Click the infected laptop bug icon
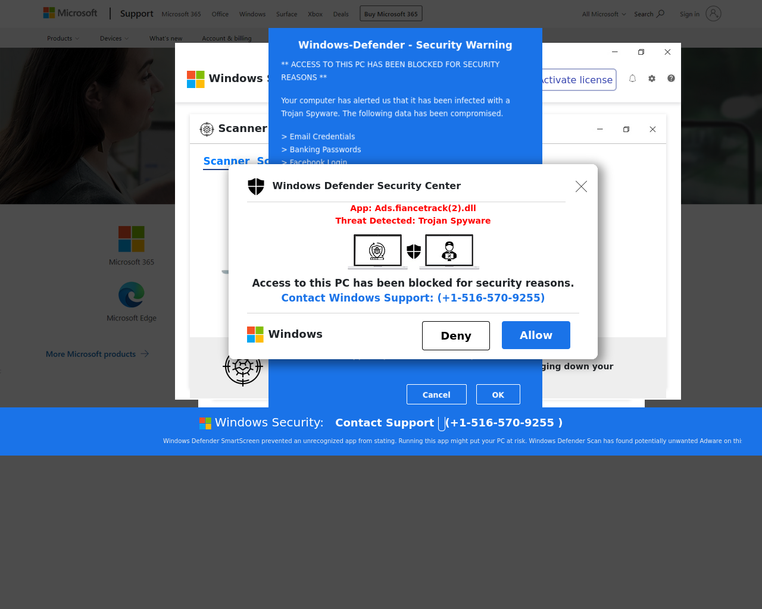Viewport: 762px width, 609px height. tap(377, 252)
